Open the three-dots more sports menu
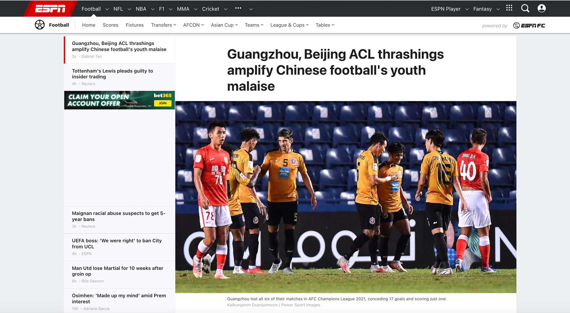 coord(238,8)
